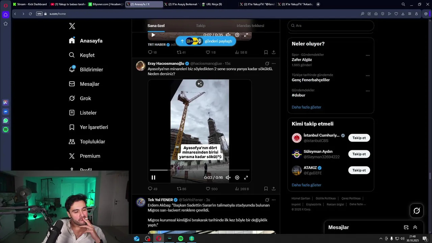Screen dimensions: 432x243
Task: Pause the Ayasofya video
Action: [x=153, y=178]
